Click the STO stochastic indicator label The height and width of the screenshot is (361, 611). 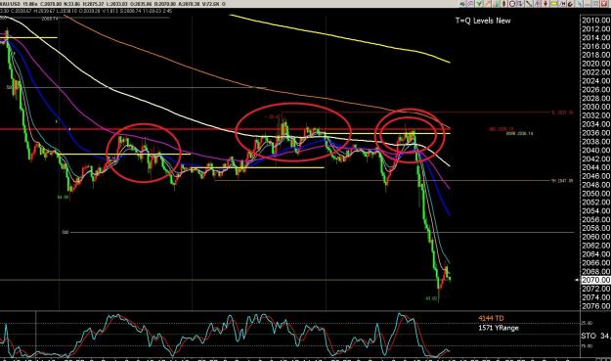click(x=589, y=336)
